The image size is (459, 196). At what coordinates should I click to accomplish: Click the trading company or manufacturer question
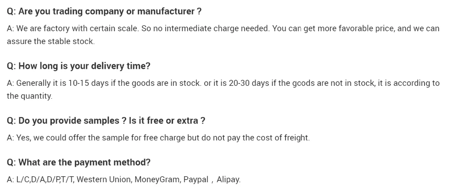(104, 11)
